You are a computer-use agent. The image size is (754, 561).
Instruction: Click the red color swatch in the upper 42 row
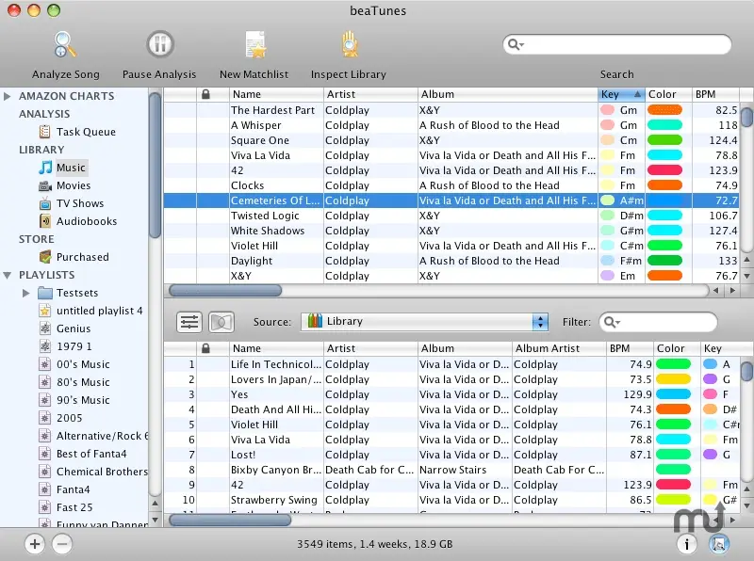tap(665, 170)
